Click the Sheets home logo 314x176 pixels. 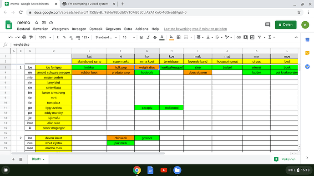9,25
